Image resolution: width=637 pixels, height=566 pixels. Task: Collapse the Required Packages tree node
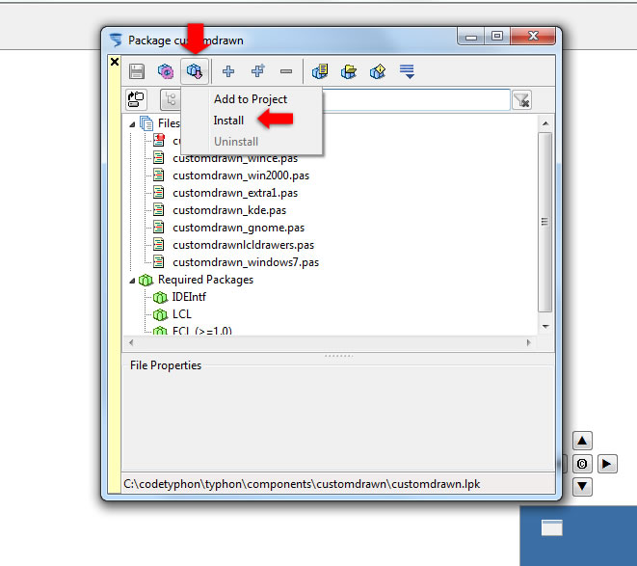pos(132,281)
